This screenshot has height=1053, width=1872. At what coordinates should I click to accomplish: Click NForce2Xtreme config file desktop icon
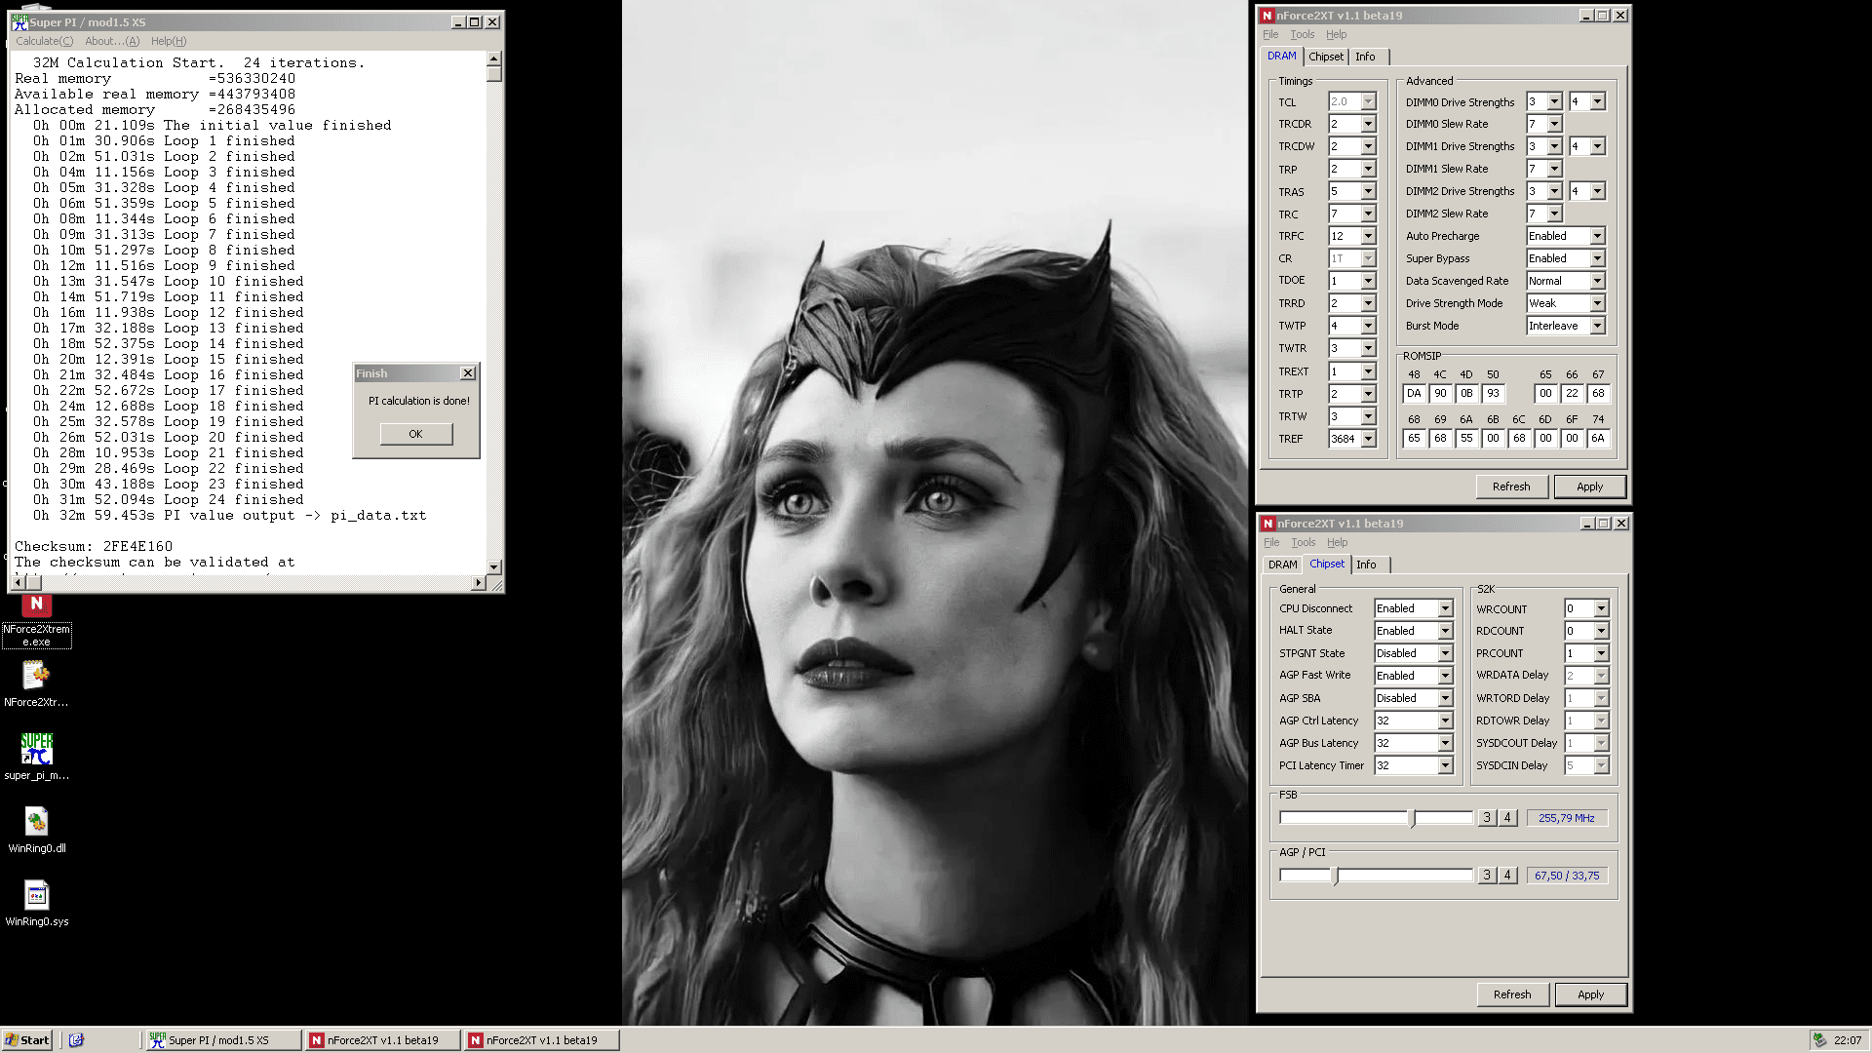(x=37, y=676)
